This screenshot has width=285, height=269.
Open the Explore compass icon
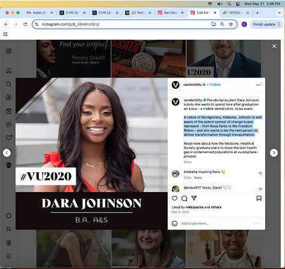click(8, 97)
